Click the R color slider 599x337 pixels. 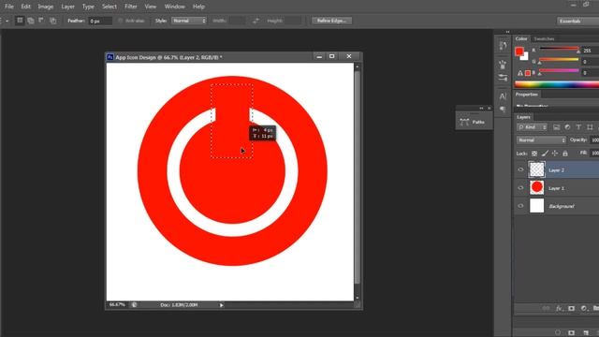coord(559,49)
